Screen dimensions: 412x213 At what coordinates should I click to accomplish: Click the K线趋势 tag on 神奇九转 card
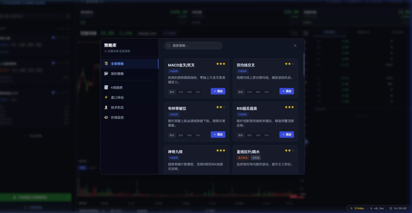click(174, 158)
